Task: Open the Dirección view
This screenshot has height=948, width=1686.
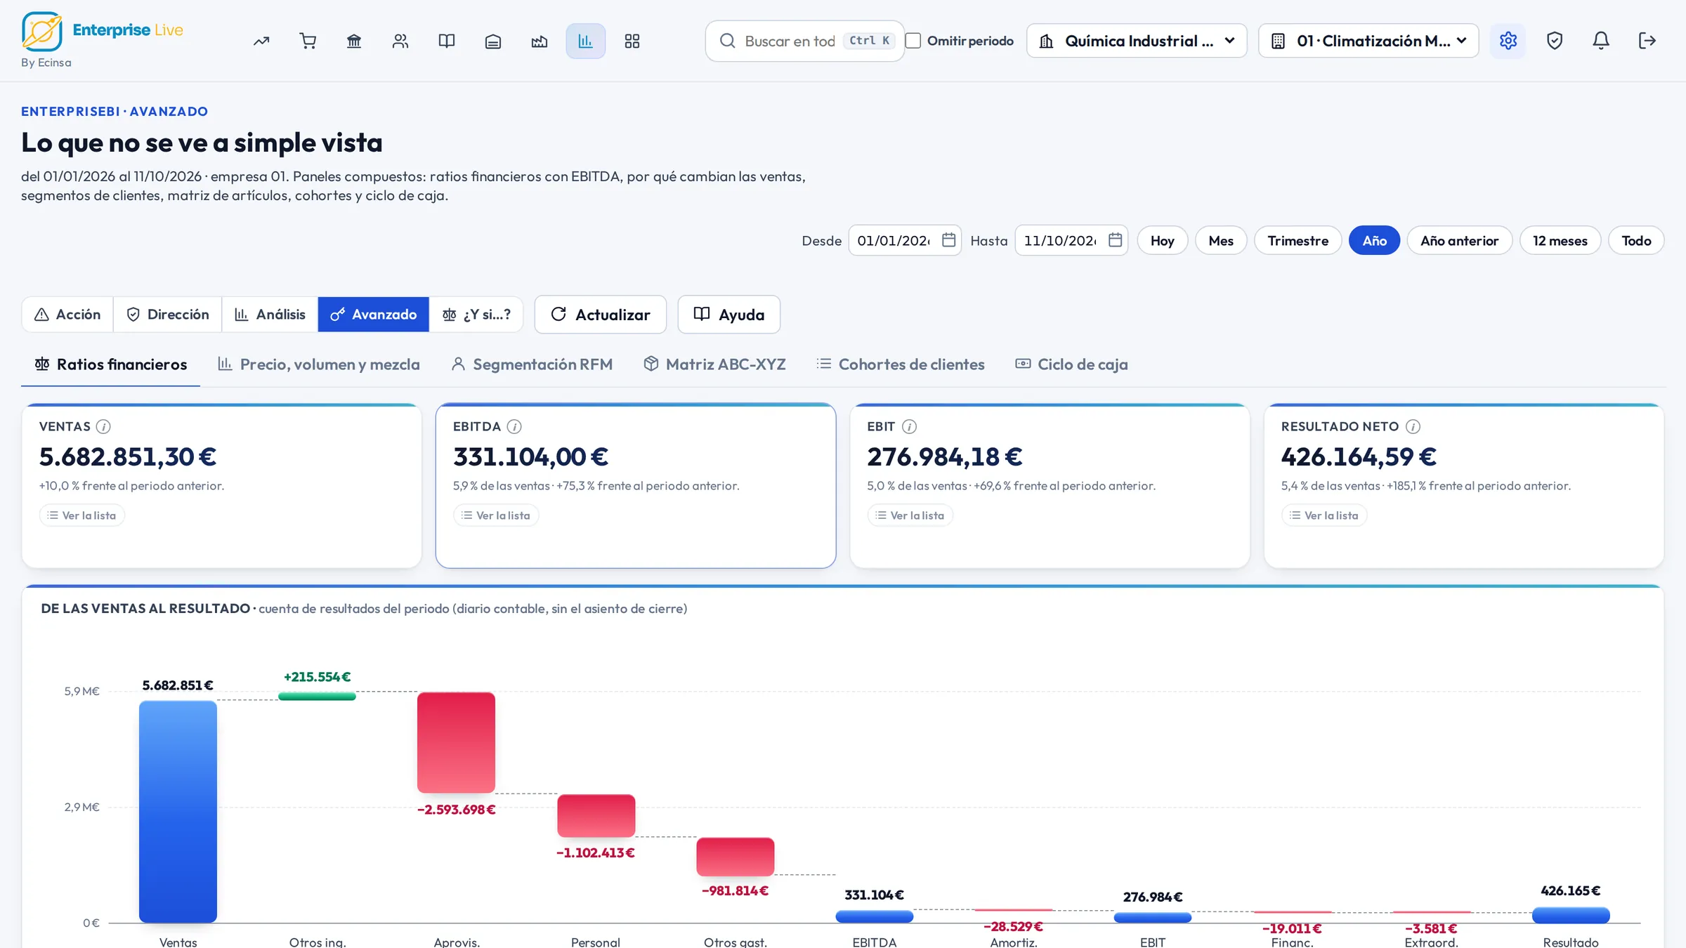Action: click(x=168, y=315)
